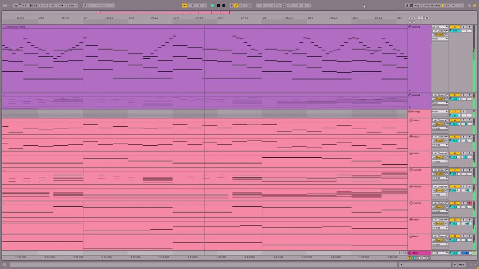Set piano1 monitor to In
Viewport: 479px width, 269px height.
click(x=434, y=35)
